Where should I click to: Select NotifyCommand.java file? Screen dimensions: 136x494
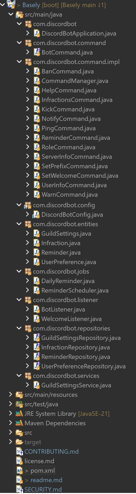[71, 119]
